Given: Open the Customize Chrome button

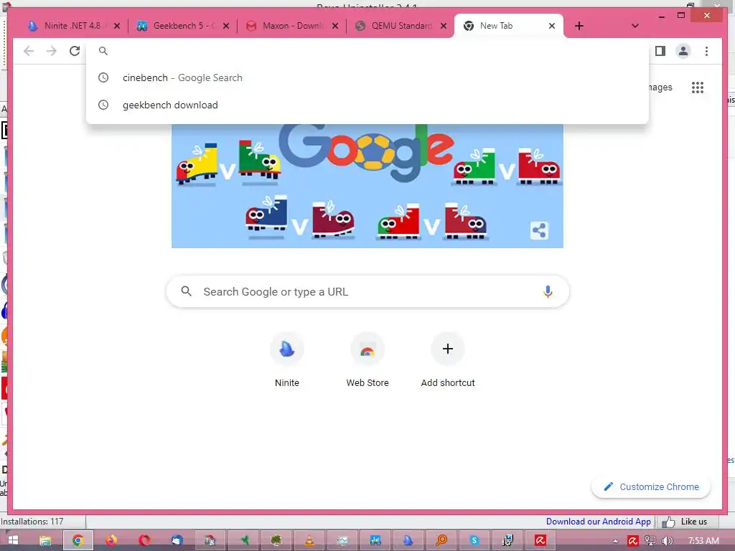Looking at the screenshot, I should (x=651, y=487).
